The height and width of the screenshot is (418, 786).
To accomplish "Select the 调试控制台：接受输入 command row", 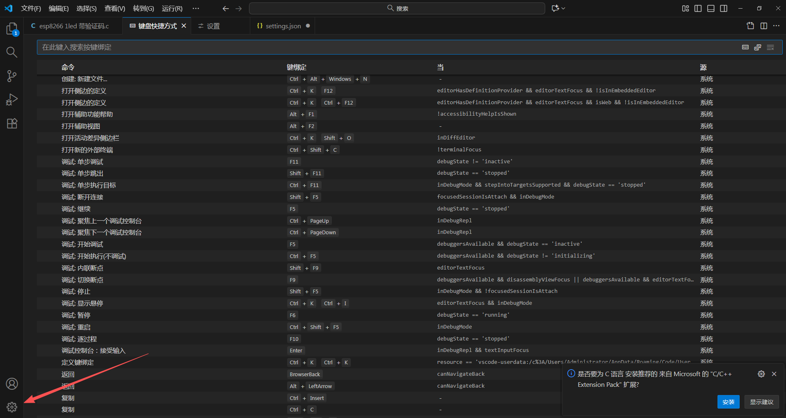I will coord(409,351).
